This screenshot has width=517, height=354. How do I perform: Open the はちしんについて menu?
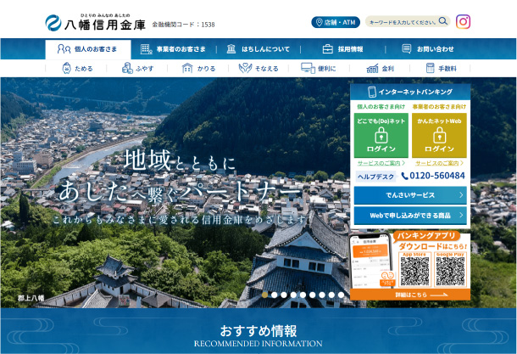(258, 49)
